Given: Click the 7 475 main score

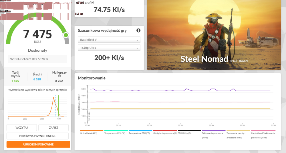Looking at the screenshot, I should (x=37, y=34).
